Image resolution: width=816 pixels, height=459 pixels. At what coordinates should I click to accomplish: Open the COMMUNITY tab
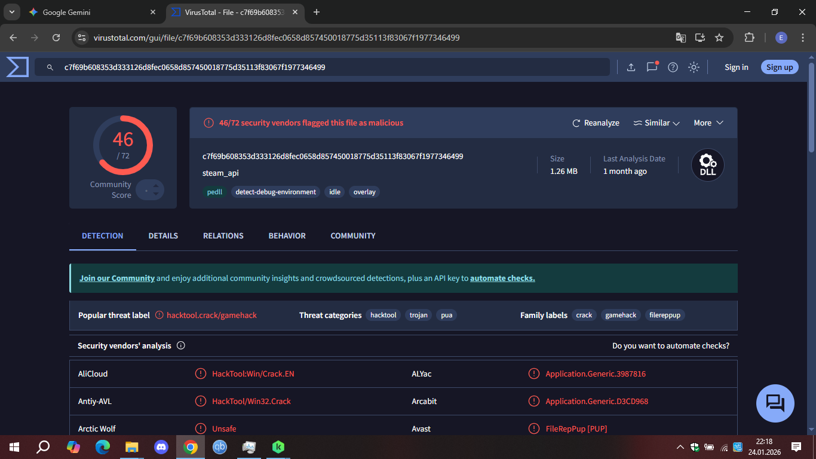[x=353, y=236]
